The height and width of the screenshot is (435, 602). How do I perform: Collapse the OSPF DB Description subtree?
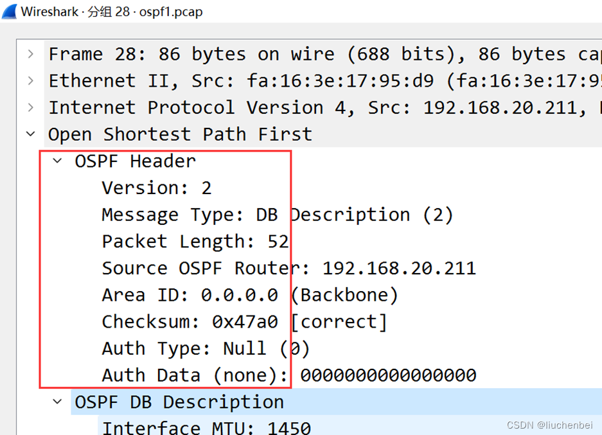pyautogui.click(x=57, y=402)
